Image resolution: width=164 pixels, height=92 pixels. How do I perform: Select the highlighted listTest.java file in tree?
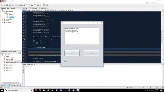click(12, 18)
